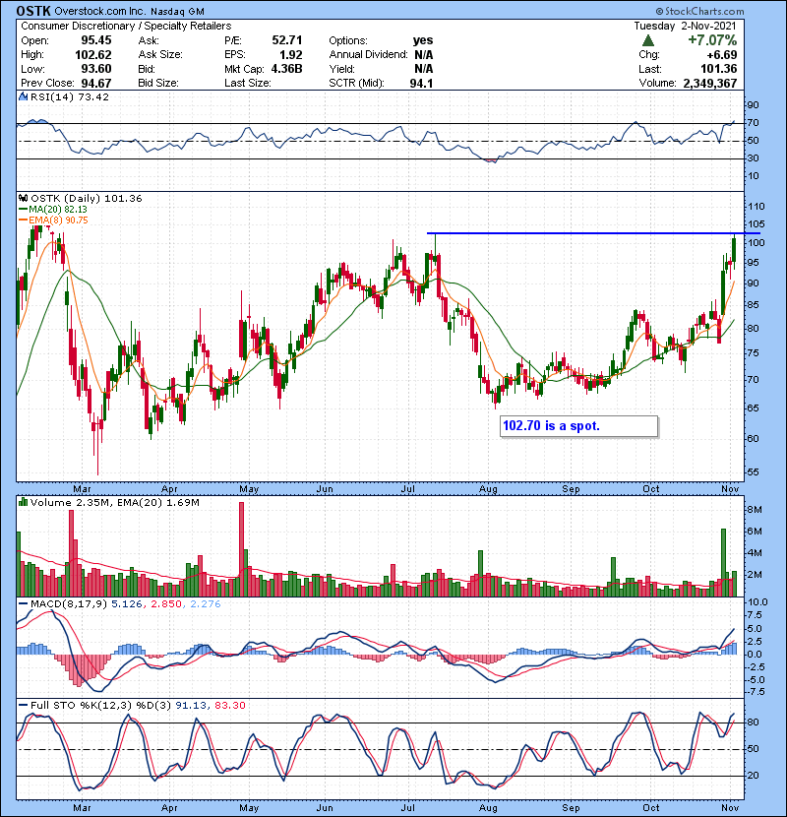Click the Mkt Cap value 4.36B
Image resolution: width=787 pixels, height=817 pixels.
[x=286, y=69]
